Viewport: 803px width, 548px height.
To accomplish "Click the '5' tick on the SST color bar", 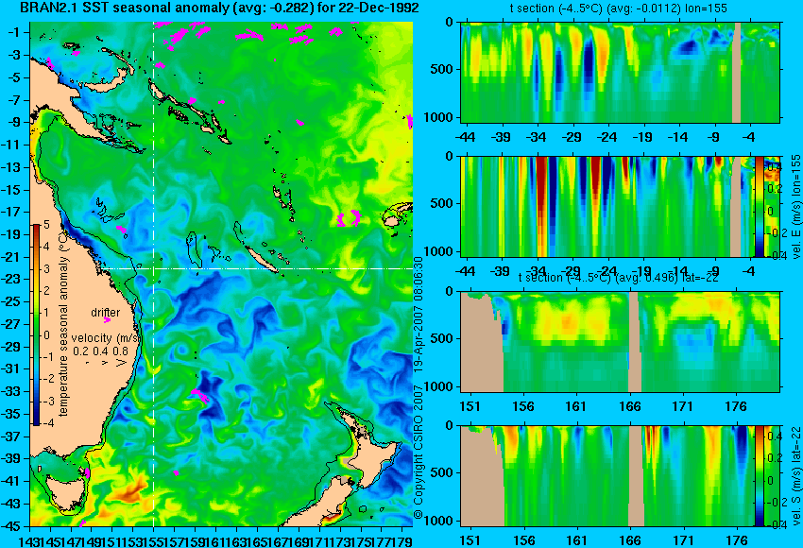I will (x=46, y=224).
